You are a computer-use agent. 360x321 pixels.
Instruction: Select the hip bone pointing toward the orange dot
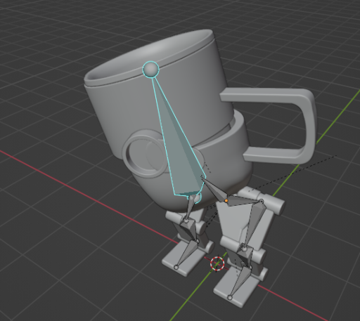tap(214, 189)
